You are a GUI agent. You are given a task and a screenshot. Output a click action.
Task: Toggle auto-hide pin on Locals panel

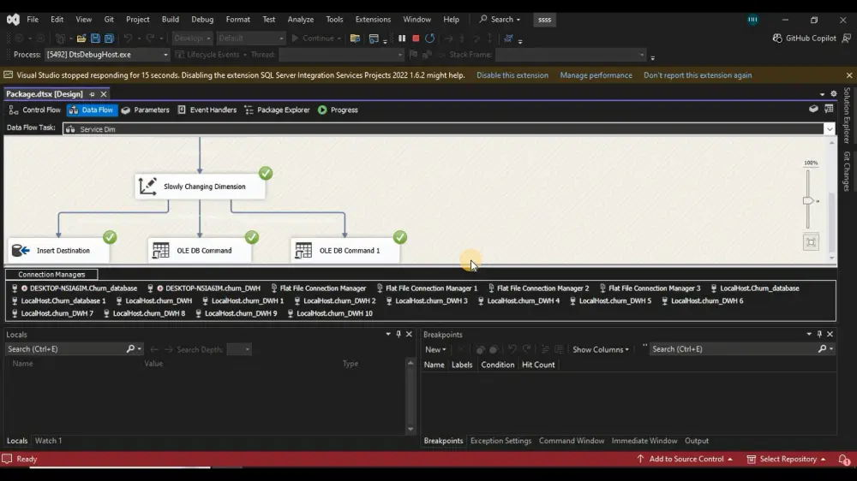tap(399, 335)
